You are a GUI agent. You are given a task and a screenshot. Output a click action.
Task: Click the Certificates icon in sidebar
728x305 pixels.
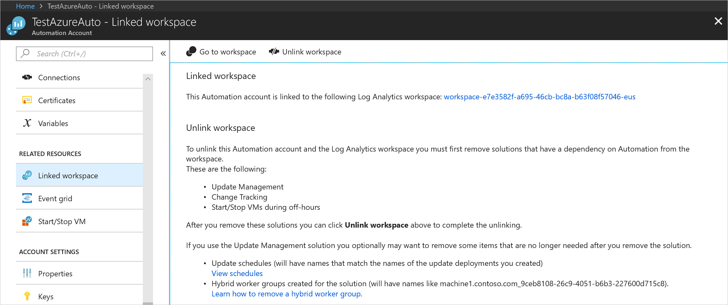pos(27,100)
